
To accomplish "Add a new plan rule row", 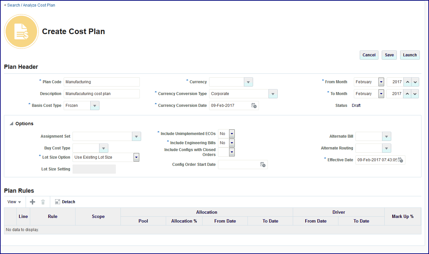I will coord(32,202).
